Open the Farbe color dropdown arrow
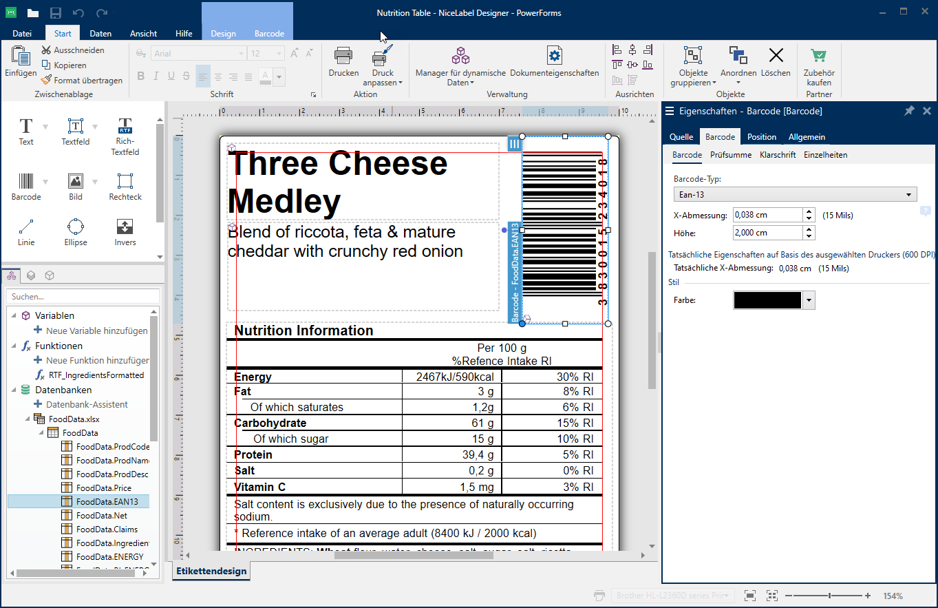The image size is (938, 608). click(x=809, y=300)
